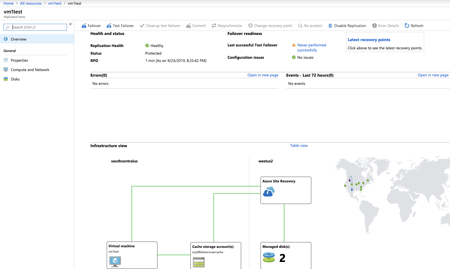Open Never performed successfully link

pyautogui.click(x=312, y=48)
